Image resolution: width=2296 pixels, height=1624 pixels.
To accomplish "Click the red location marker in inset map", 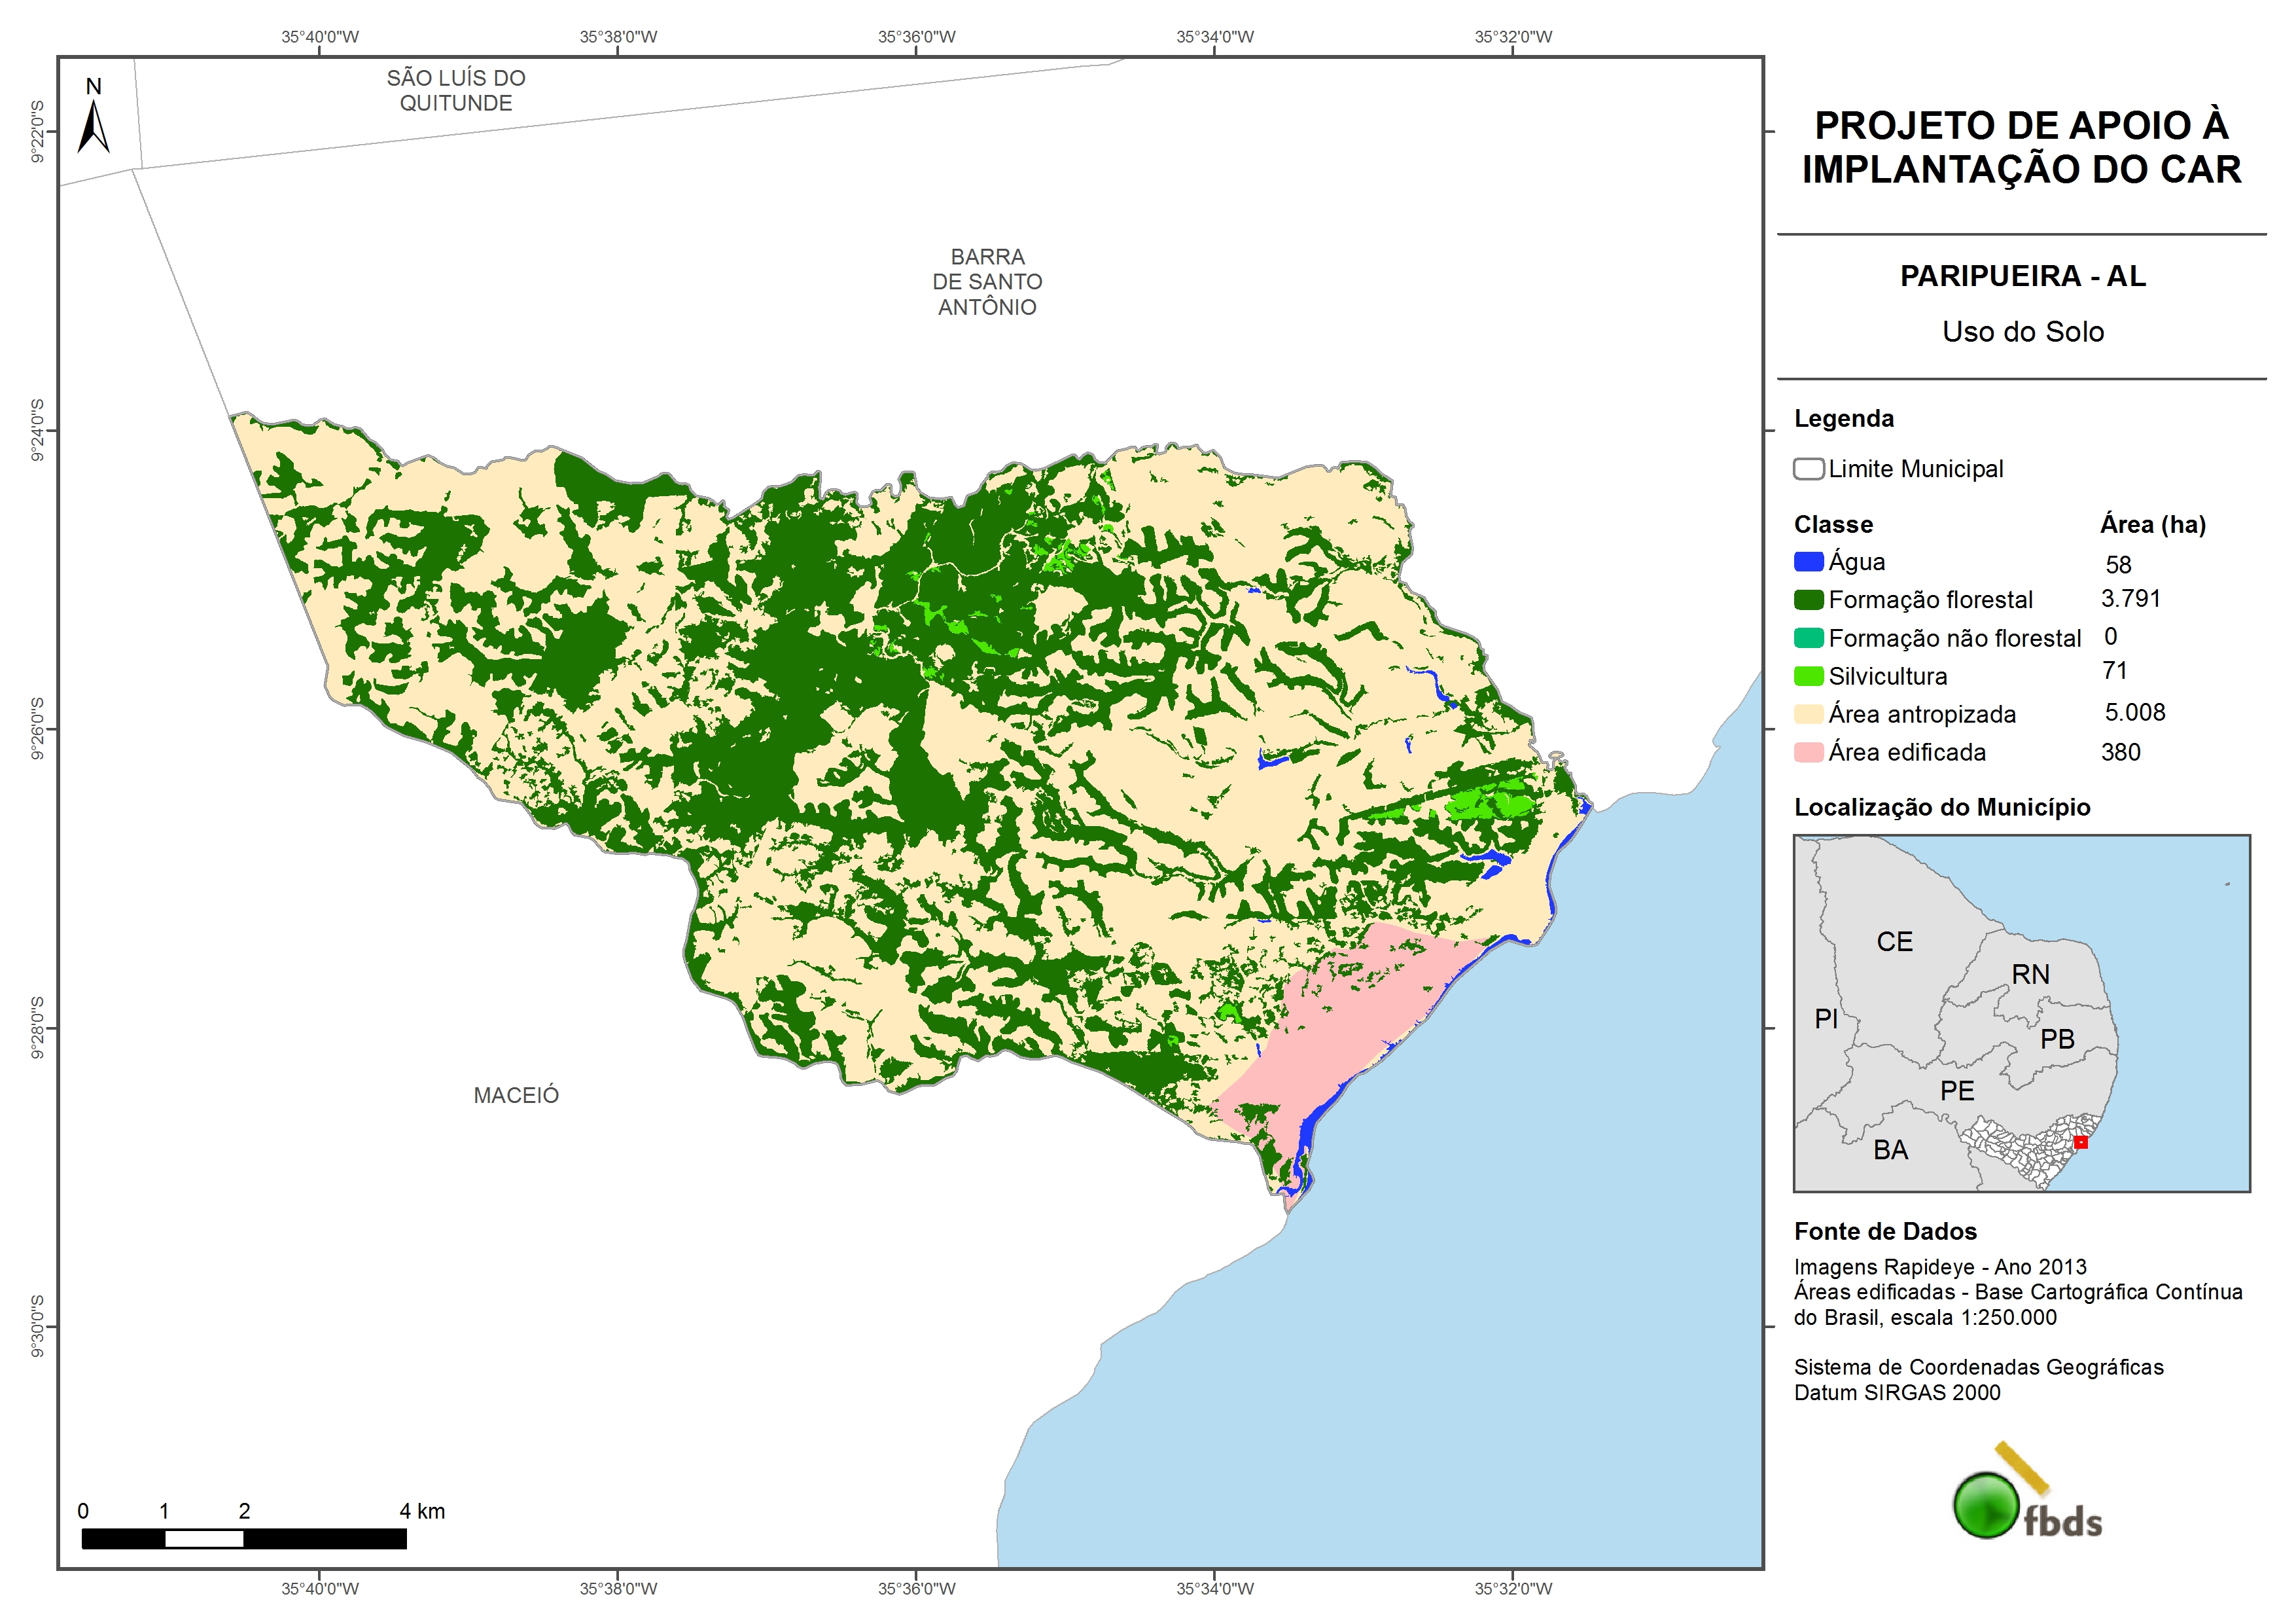I will pos(2080,1142).
